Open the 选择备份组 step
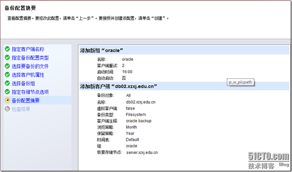 click(23, 83)
